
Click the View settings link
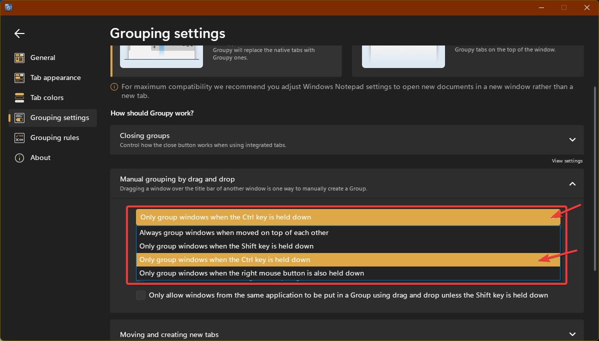pos(567,161)
